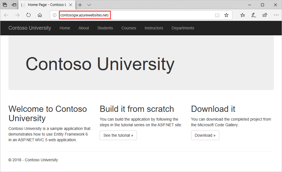This screenshot has width=282, height=172.
Task: Open the tab preview dropdown chevron
Action: (x=89, y=5)
